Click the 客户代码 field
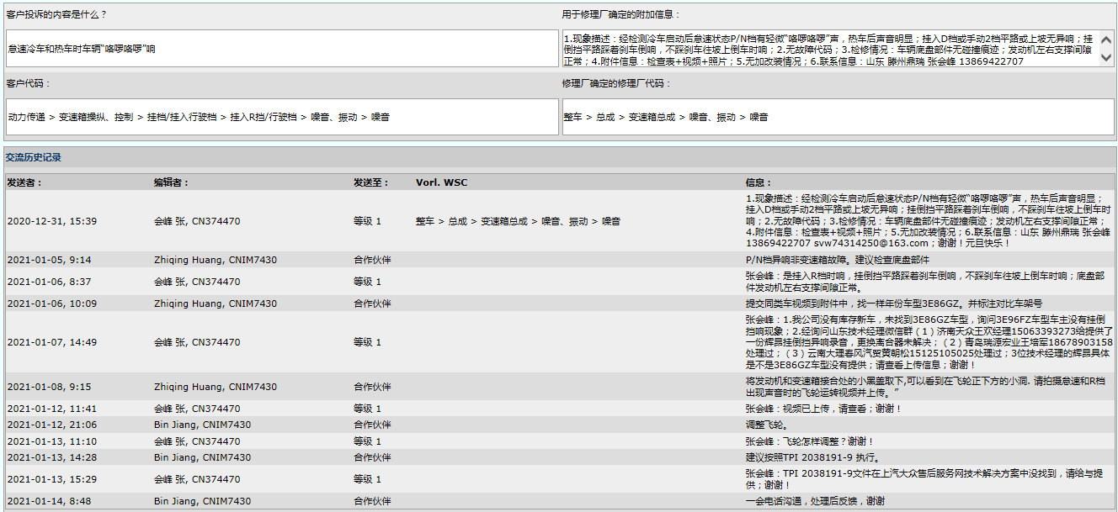1118x512 pixels. [281, 117]
